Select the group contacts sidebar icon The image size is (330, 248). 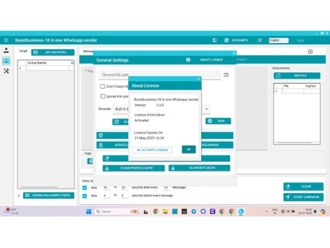(x=6, y=61)
